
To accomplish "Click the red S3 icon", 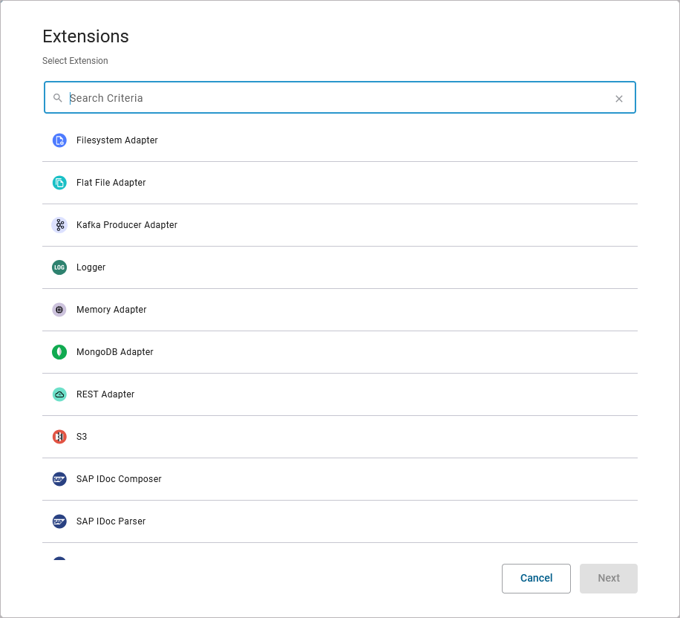I will pyautogui.click(x=59, y=437).
